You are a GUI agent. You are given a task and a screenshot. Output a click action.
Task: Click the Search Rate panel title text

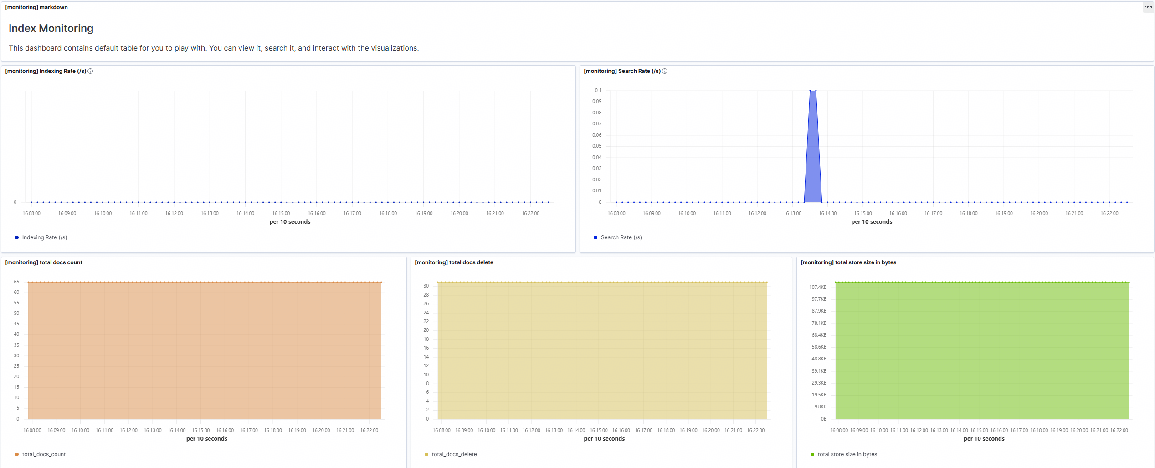tap(622, 71)
